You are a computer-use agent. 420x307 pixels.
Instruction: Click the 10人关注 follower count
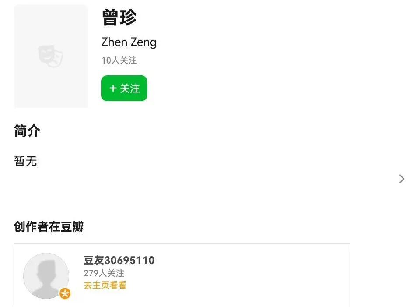point(119,60)
